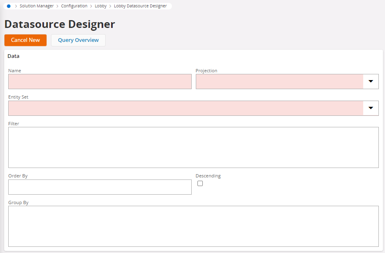The image size is (385, 253).
Task: Select the Lobby Datasource Designer breadcrumb
Action: pyautogui.click(x=140, y=6)
